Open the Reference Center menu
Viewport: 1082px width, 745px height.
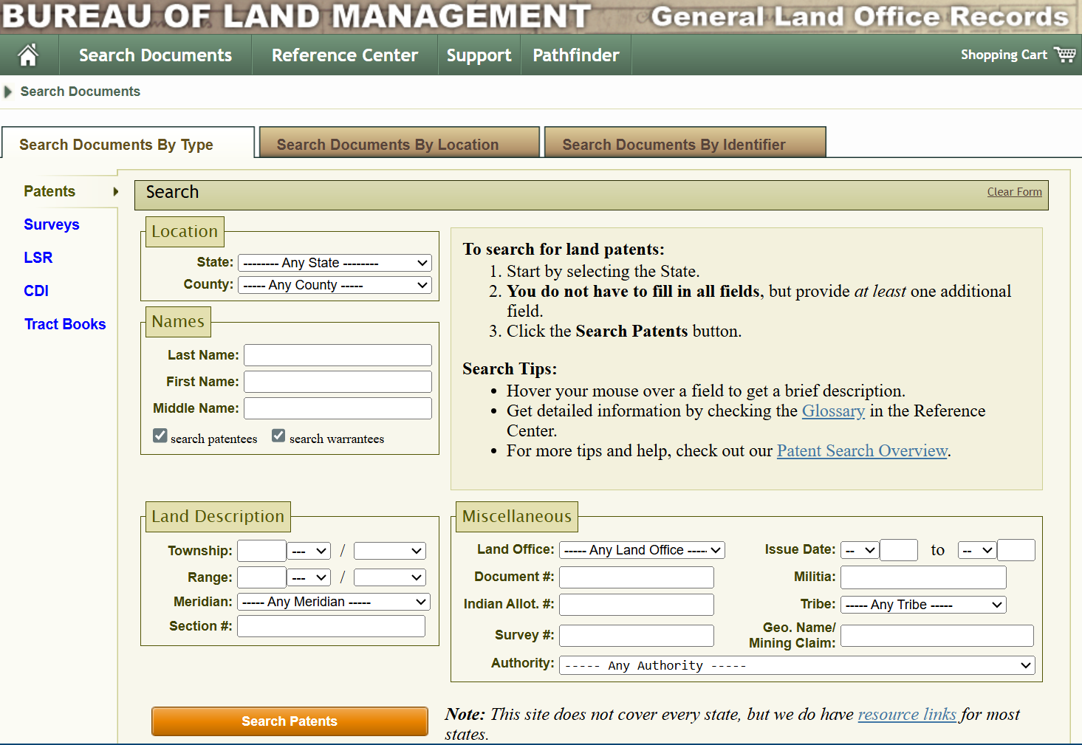tap(345, 55)
